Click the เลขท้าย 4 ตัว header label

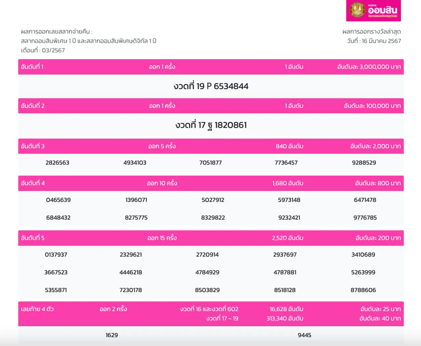click(x=37, y=309)
